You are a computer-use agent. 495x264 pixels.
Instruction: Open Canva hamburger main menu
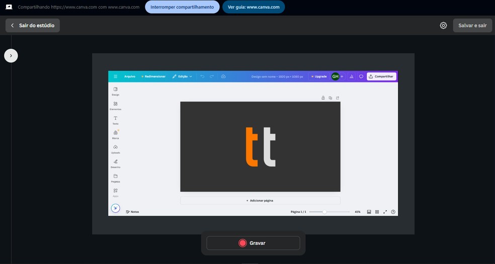pos(116,76)
